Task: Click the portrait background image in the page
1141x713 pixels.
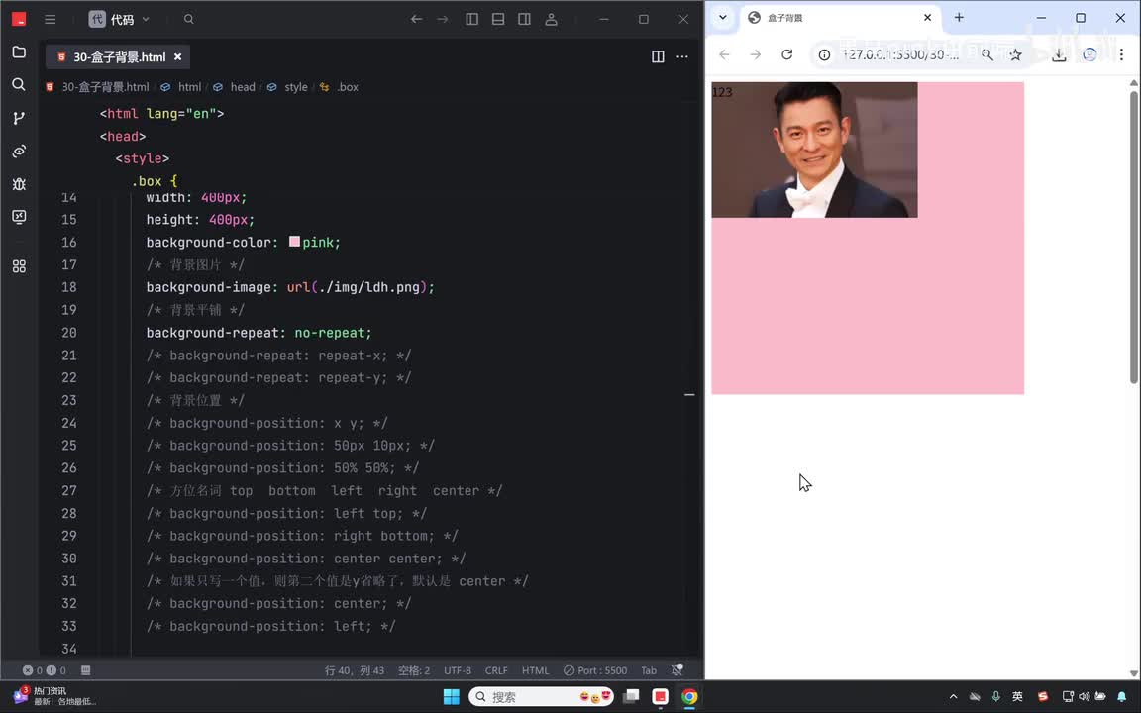Action: click(814, 150)
